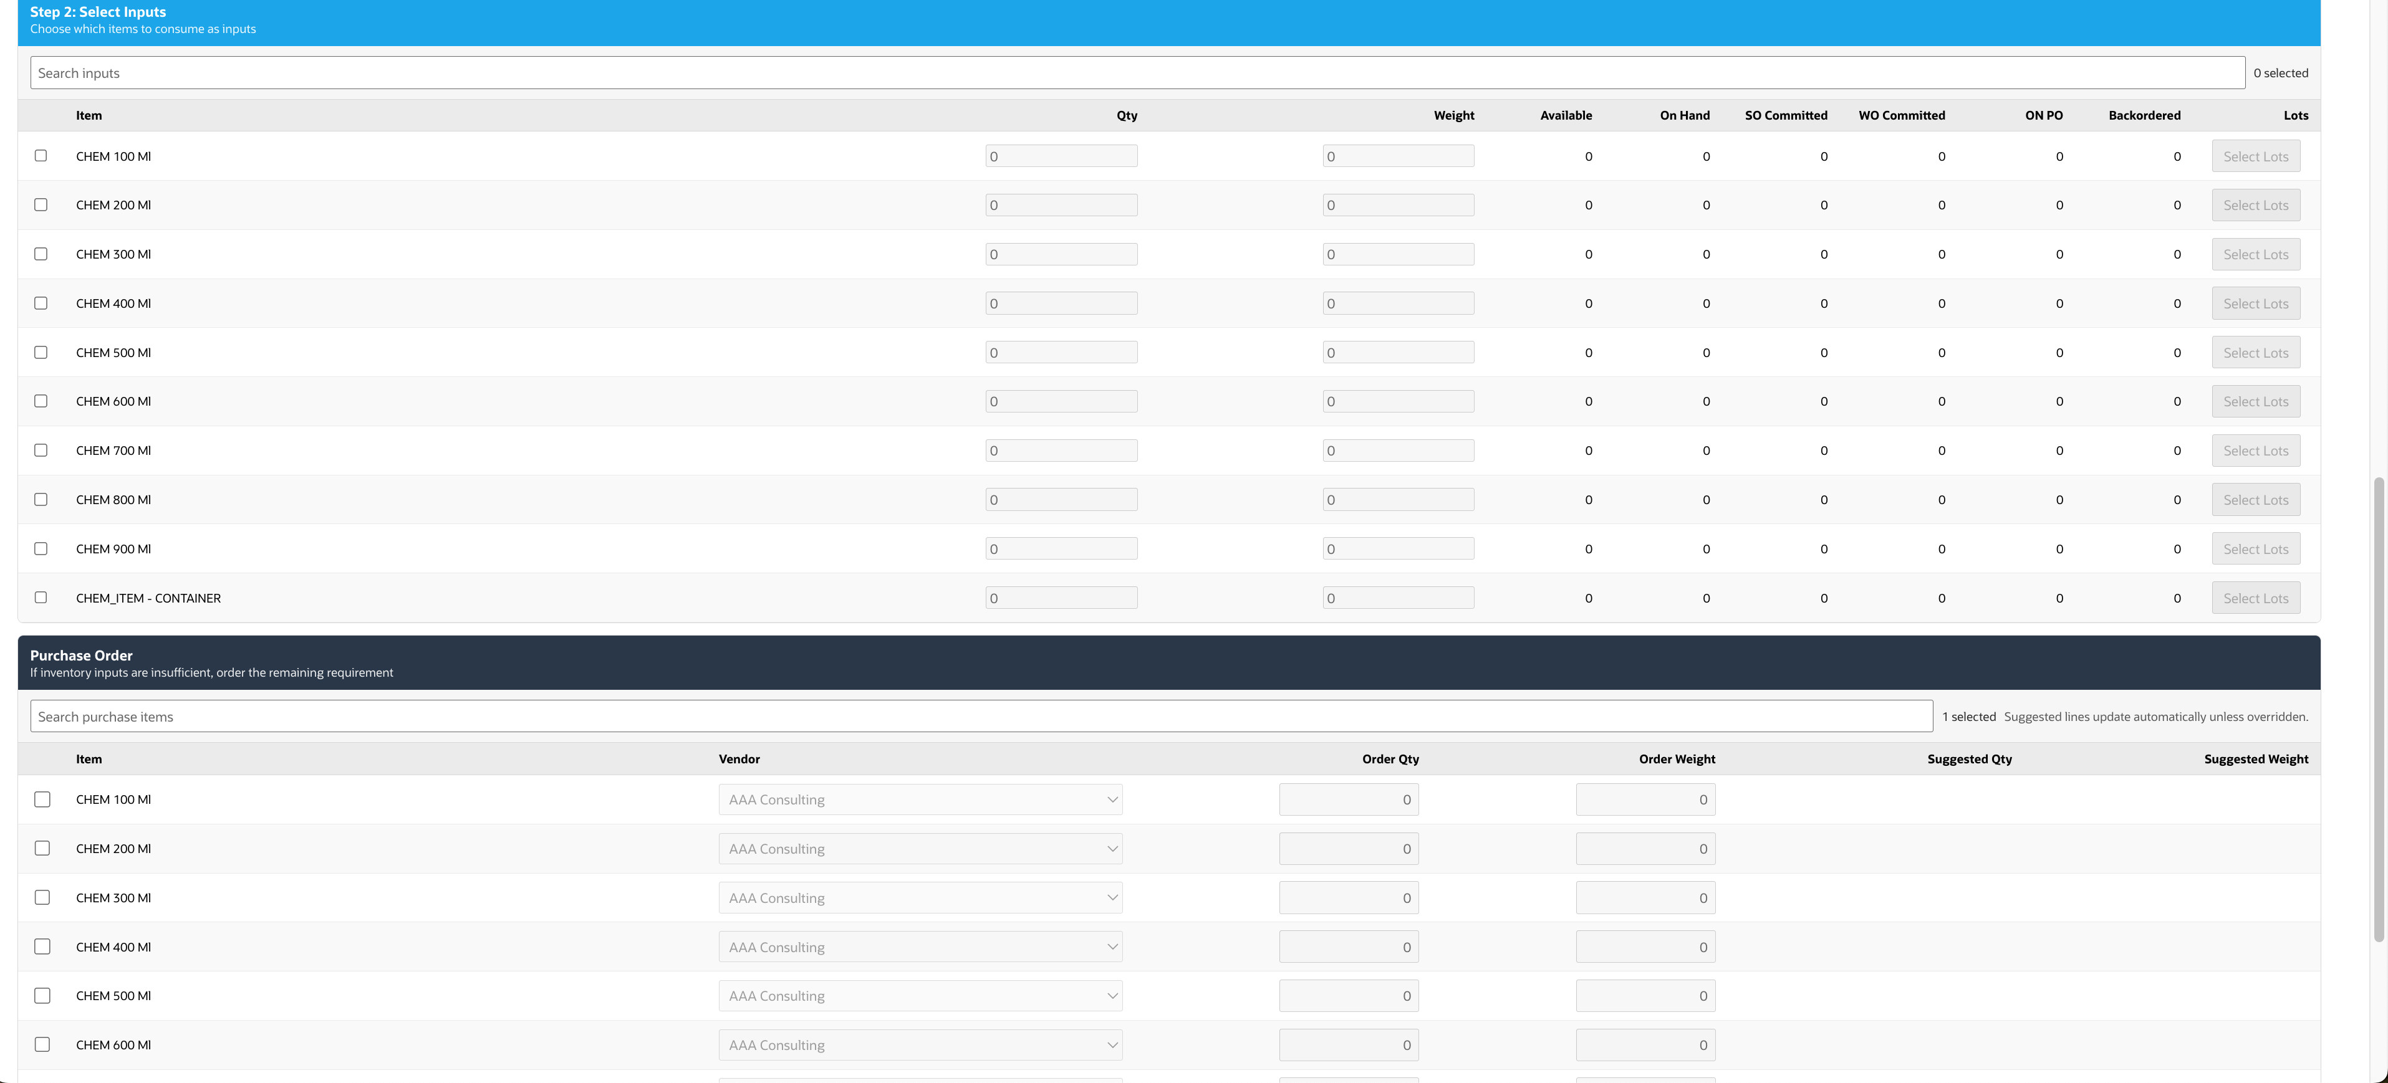Click the Search purchase items field

coord(981,717)
